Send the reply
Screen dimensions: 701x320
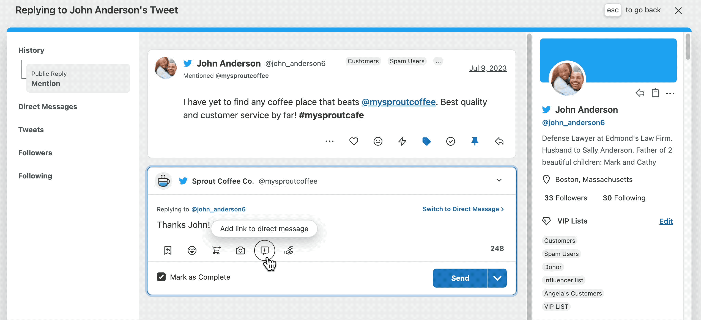tap(460, 278)
